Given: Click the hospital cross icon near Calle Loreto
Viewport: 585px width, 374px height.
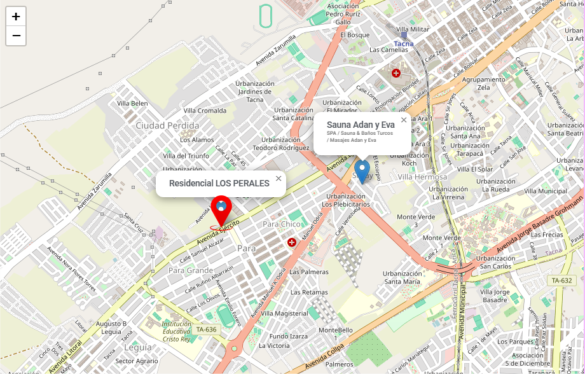Looking at the screenshot, I should (396, 73).
